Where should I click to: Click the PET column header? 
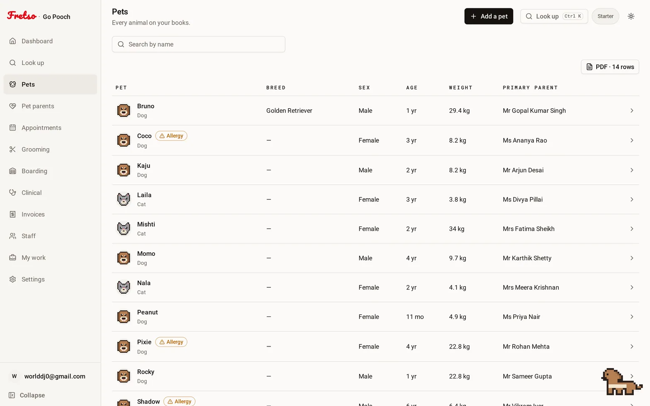pyautogui.click(x=121, y=88)
